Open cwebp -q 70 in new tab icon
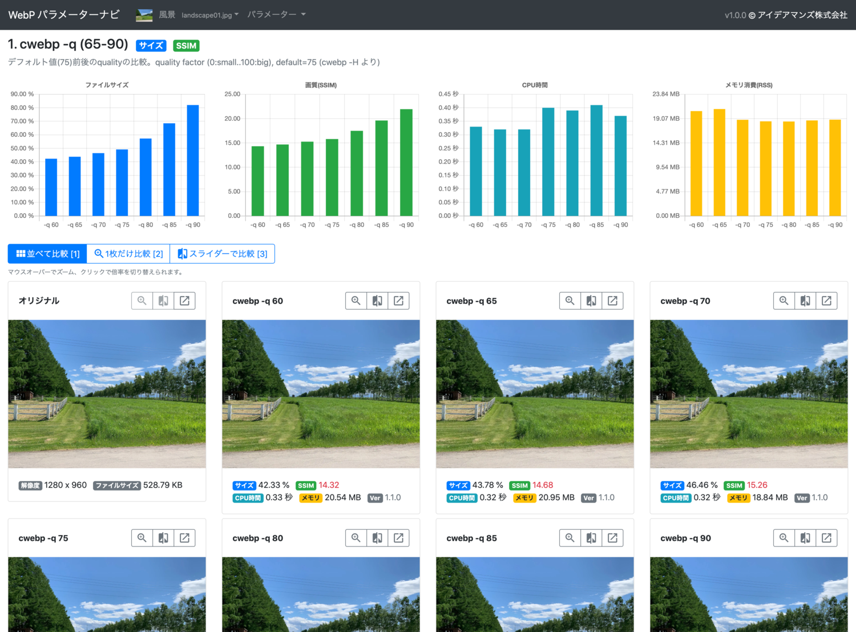 (826, 301)
